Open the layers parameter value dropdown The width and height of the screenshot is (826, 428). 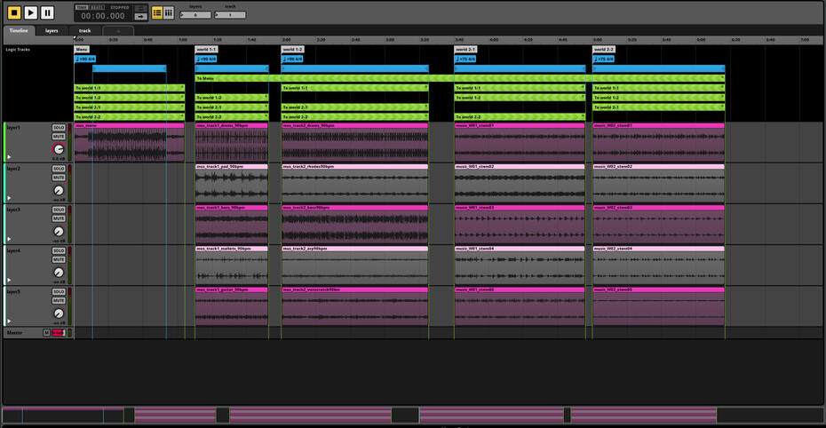click(x=195, y=16)
